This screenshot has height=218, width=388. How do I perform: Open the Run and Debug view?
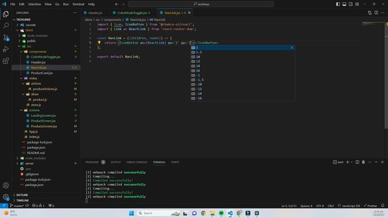5,49
